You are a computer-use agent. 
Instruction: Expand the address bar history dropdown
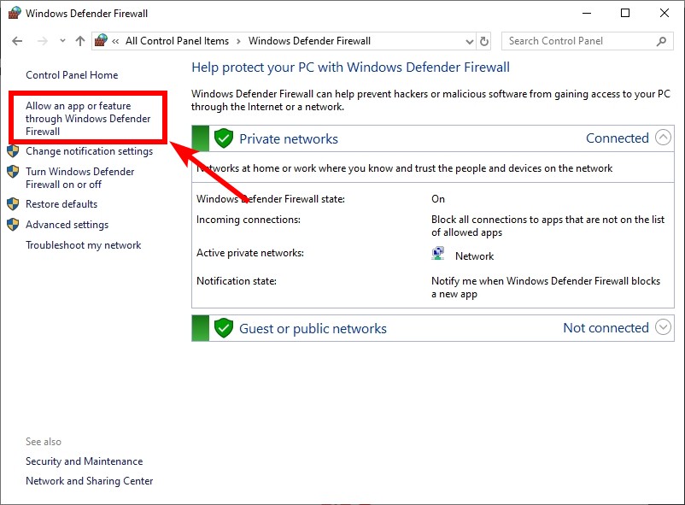coord(469,42)
